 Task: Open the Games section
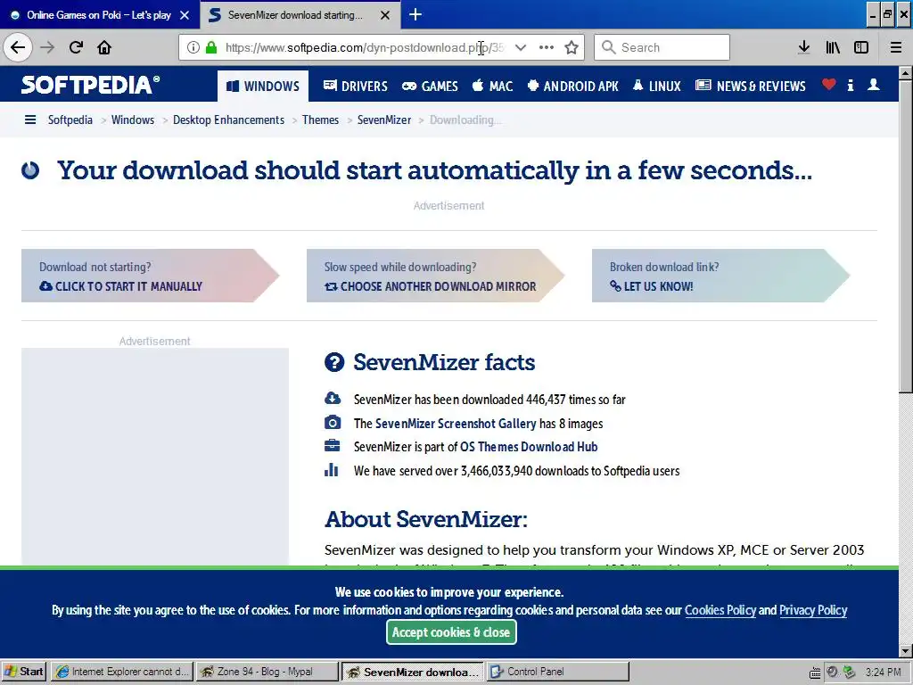coord(430,87)
